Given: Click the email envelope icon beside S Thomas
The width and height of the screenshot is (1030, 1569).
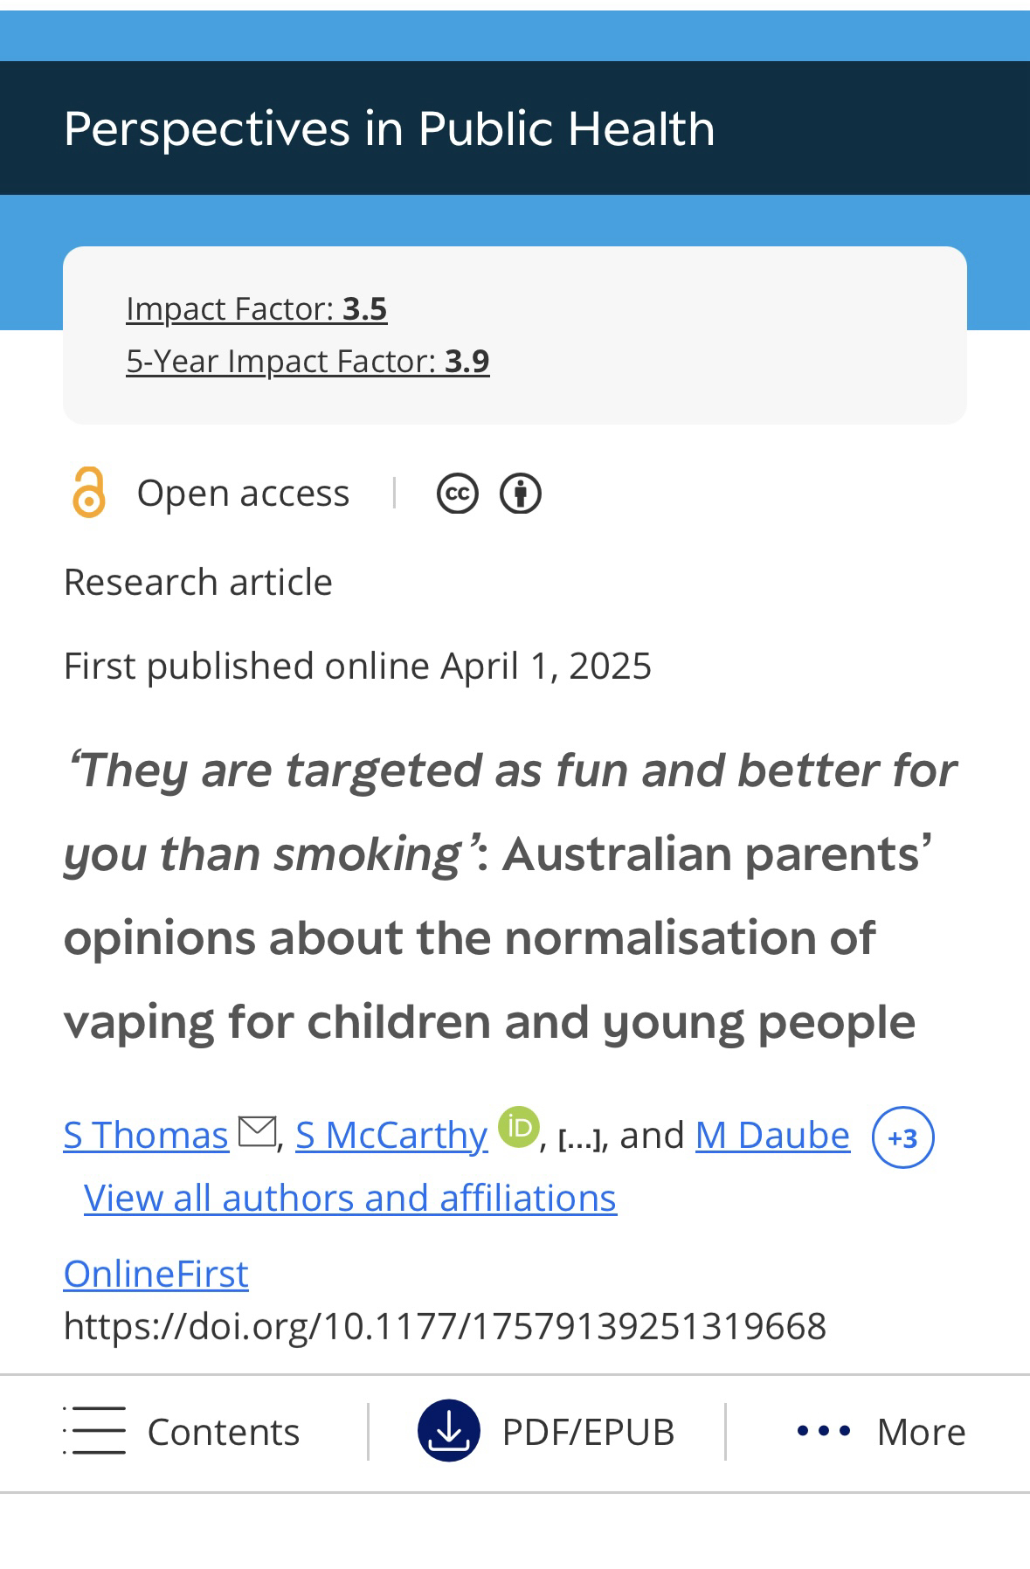Looking at the screenshot, I should 257,1131.
